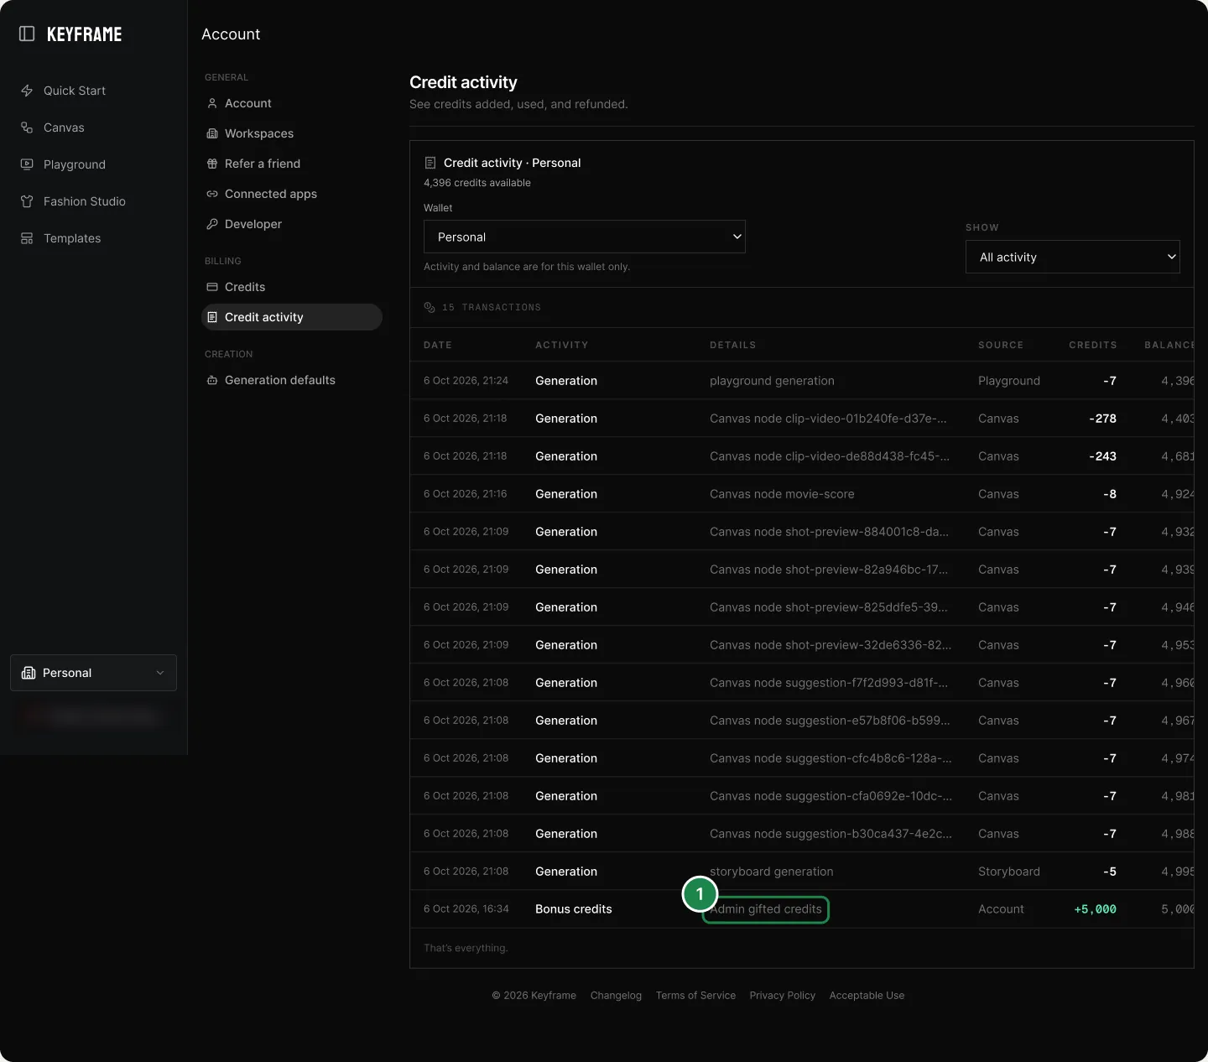This screenshot has height=1062, width=1208.
Task: Click the Connected apps link icon
Action: click(x=212, y=194)
